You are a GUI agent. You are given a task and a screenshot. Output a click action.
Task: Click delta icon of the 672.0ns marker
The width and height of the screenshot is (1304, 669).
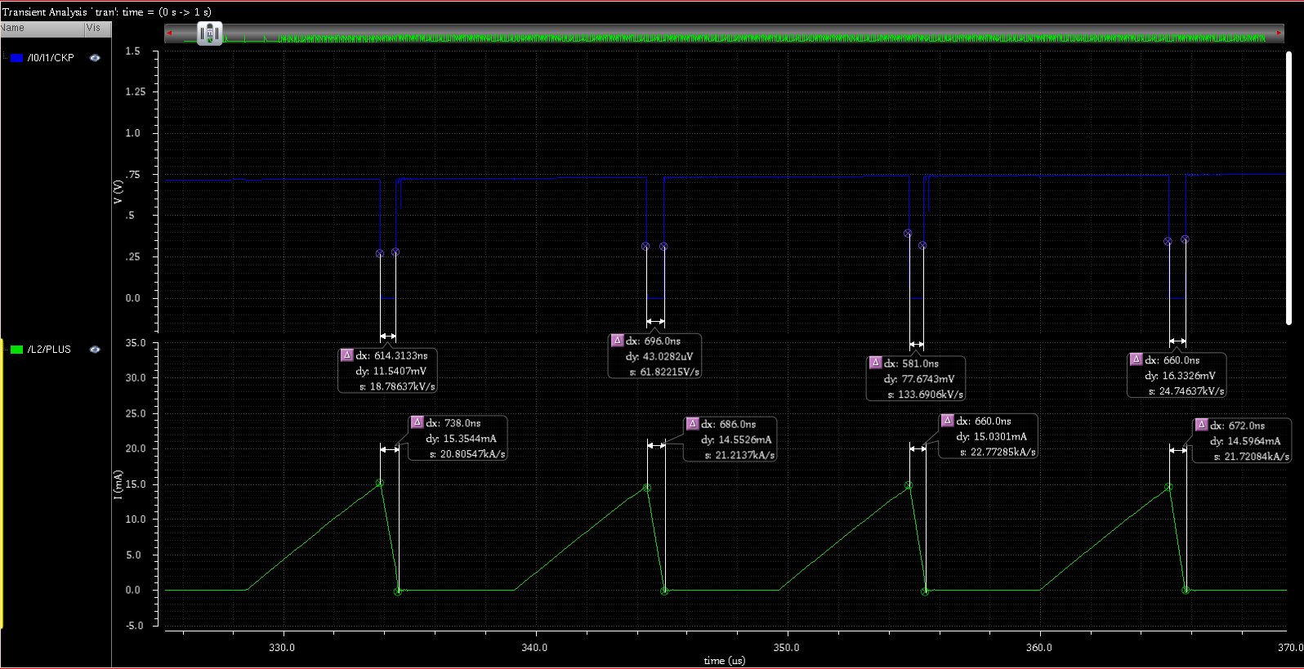(1201, 425)
